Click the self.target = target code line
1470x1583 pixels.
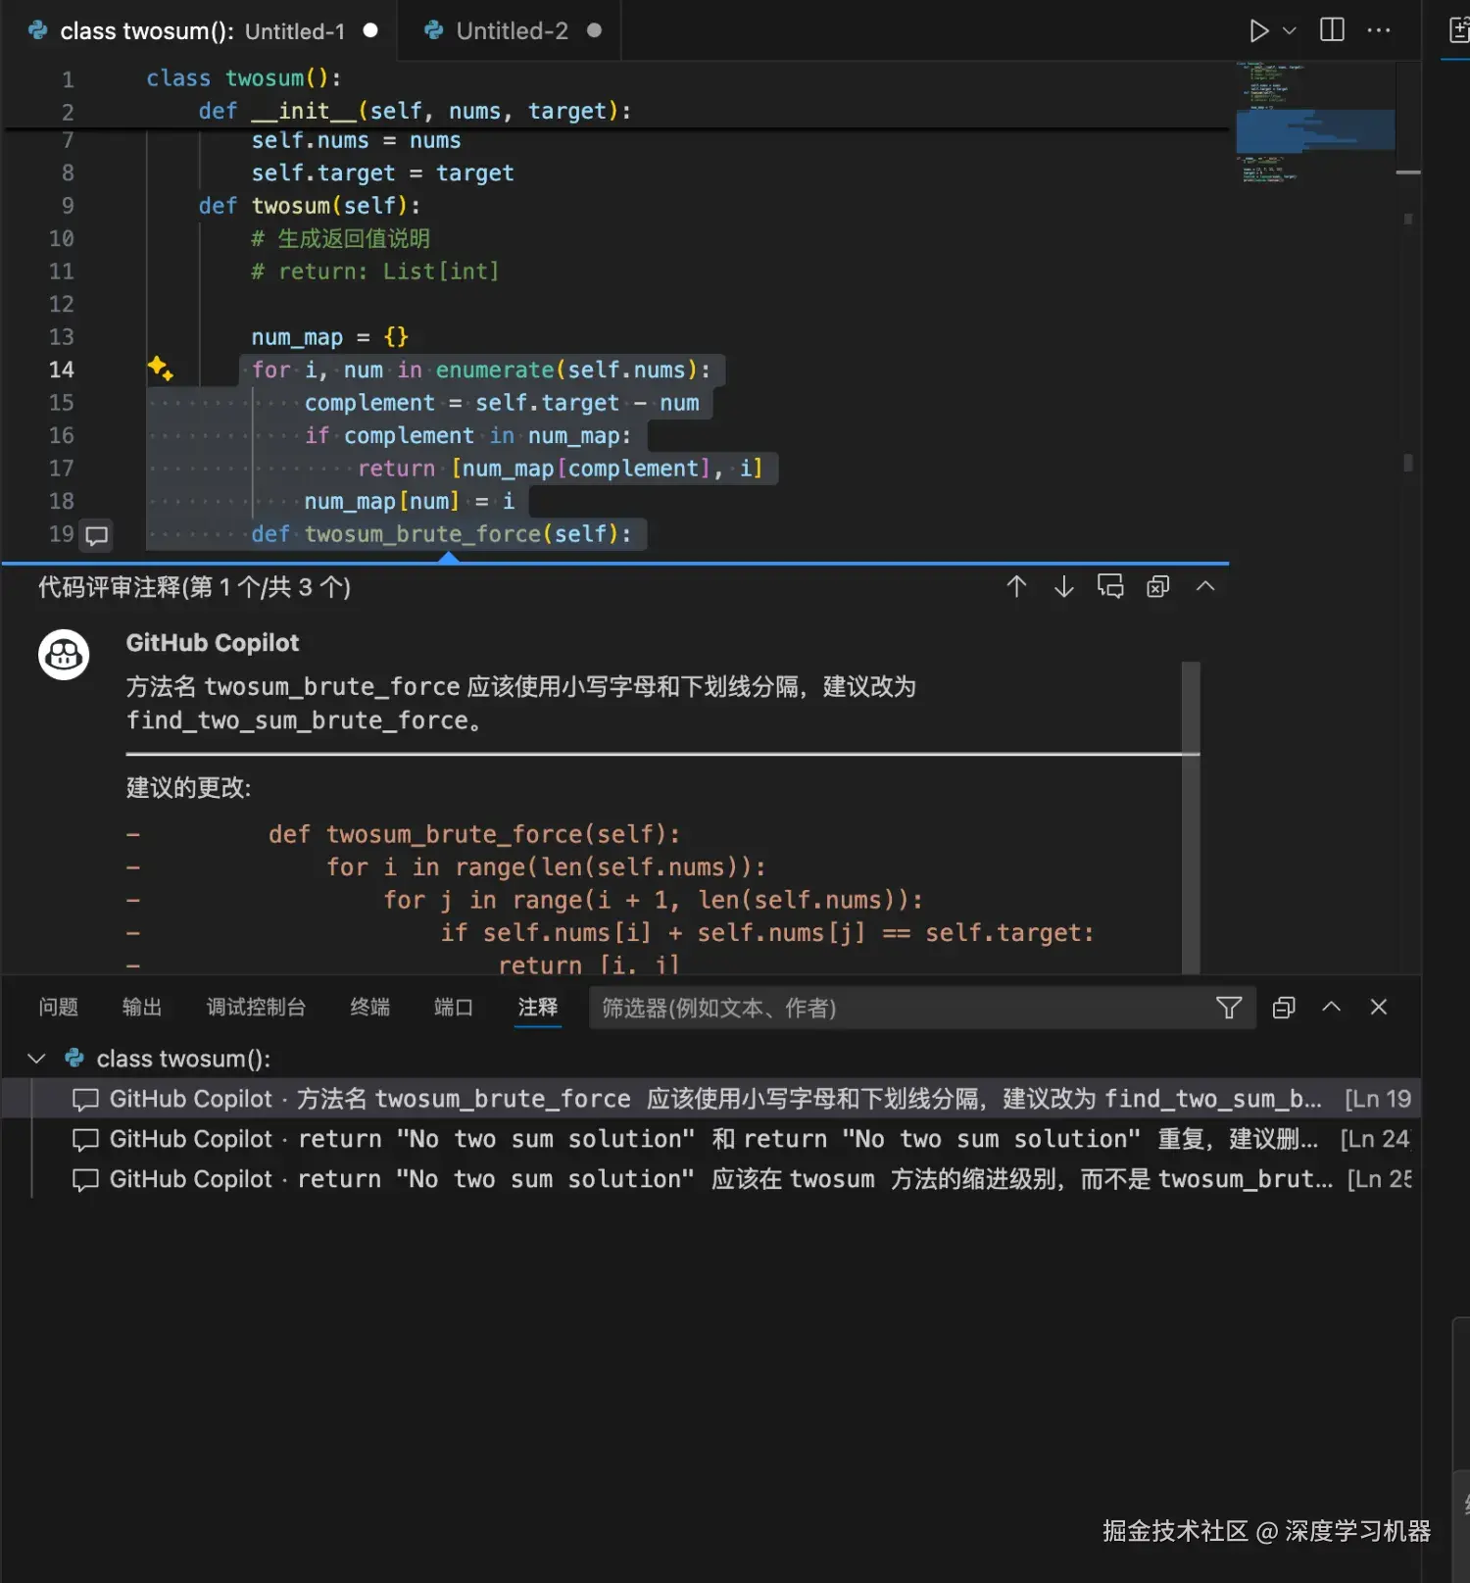(382, 173)
